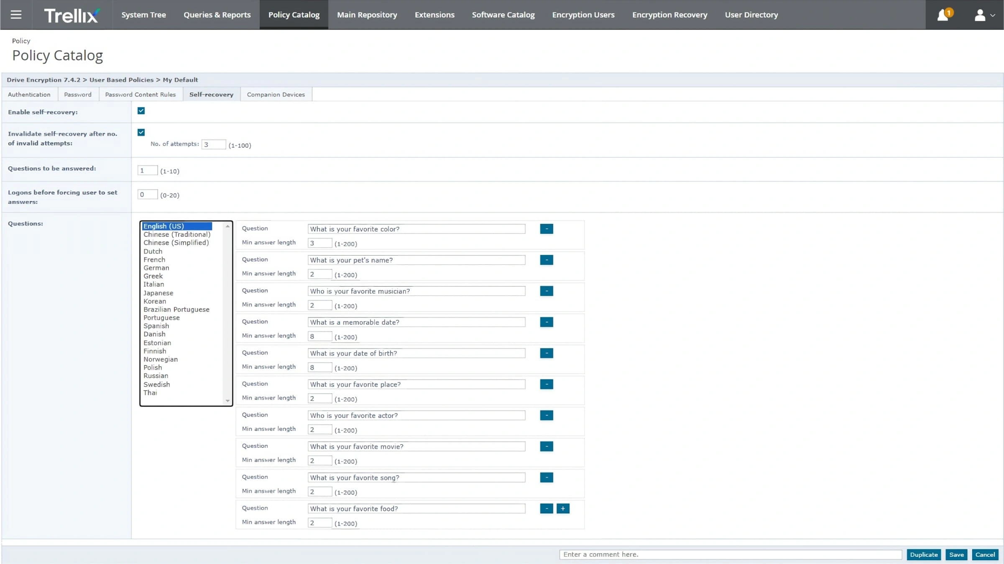The image size is (1004, 564).
Task: Open the hamburger navigation menu
Action: coord(16,15)
